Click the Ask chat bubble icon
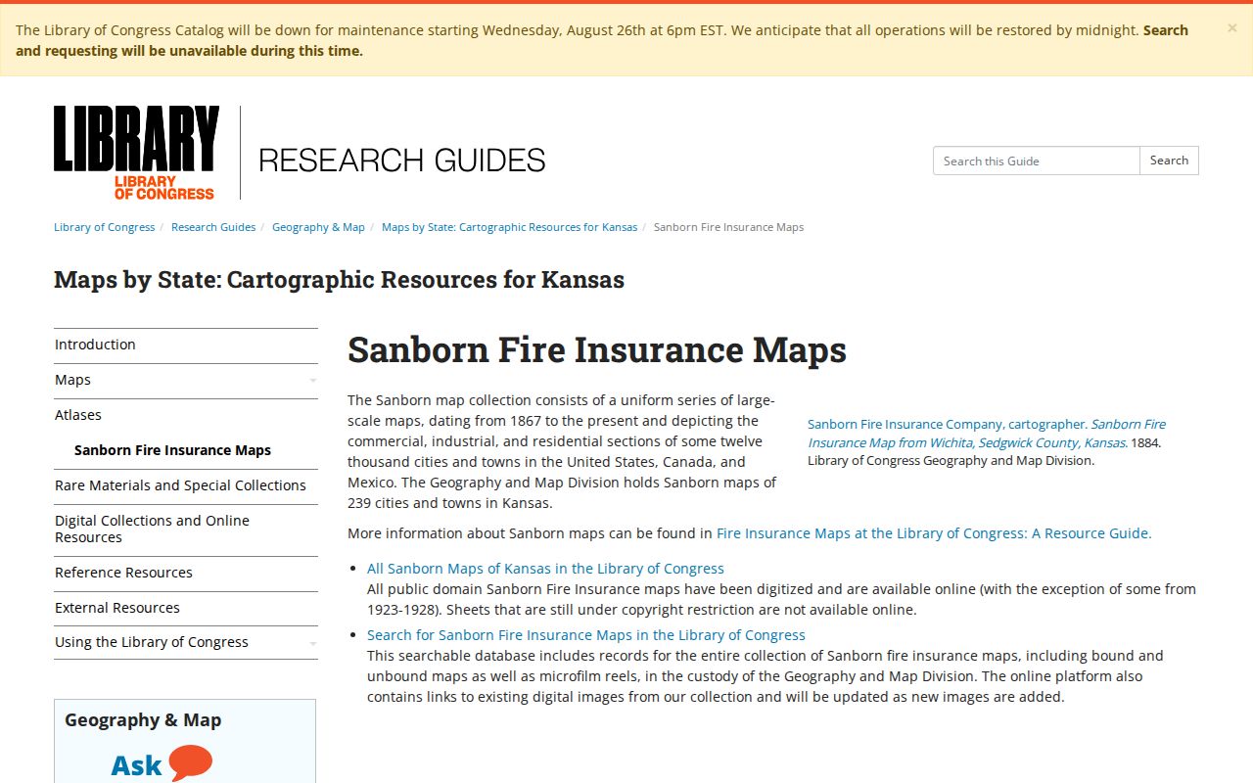The height and width of the screenshot is (783, 1253). pos(190,763)
